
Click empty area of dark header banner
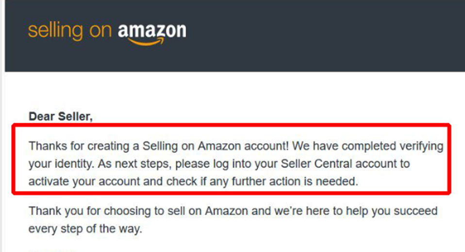(326, 35)
